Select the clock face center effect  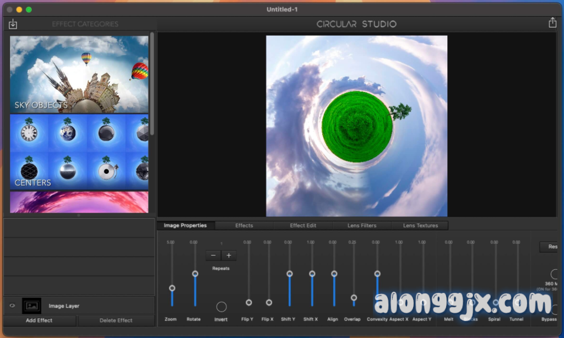click(29, 133)
